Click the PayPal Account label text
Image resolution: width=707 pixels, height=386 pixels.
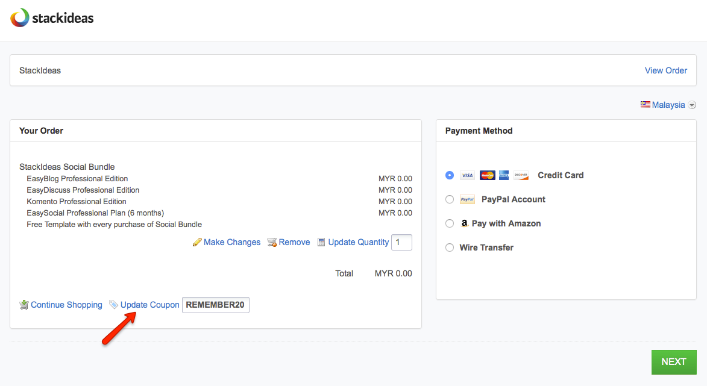point(513,199)
